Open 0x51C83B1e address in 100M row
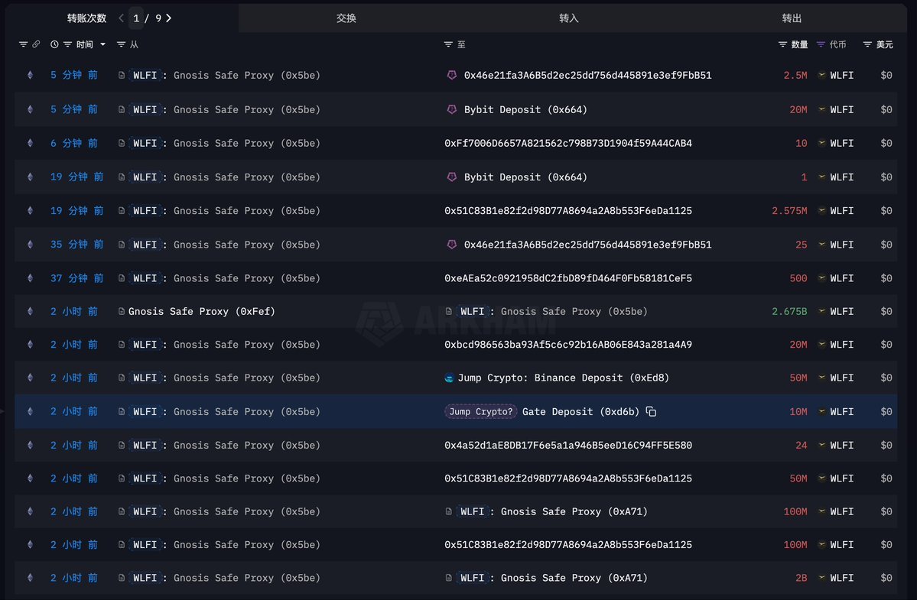 (567, 545)
